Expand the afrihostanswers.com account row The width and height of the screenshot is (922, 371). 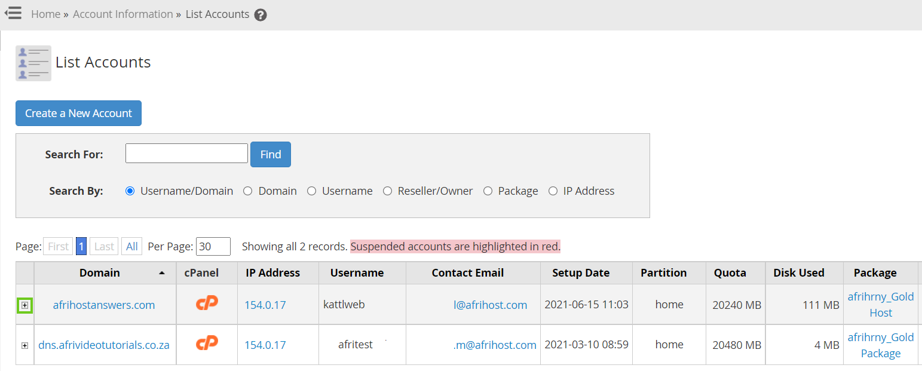pos(24,305)
